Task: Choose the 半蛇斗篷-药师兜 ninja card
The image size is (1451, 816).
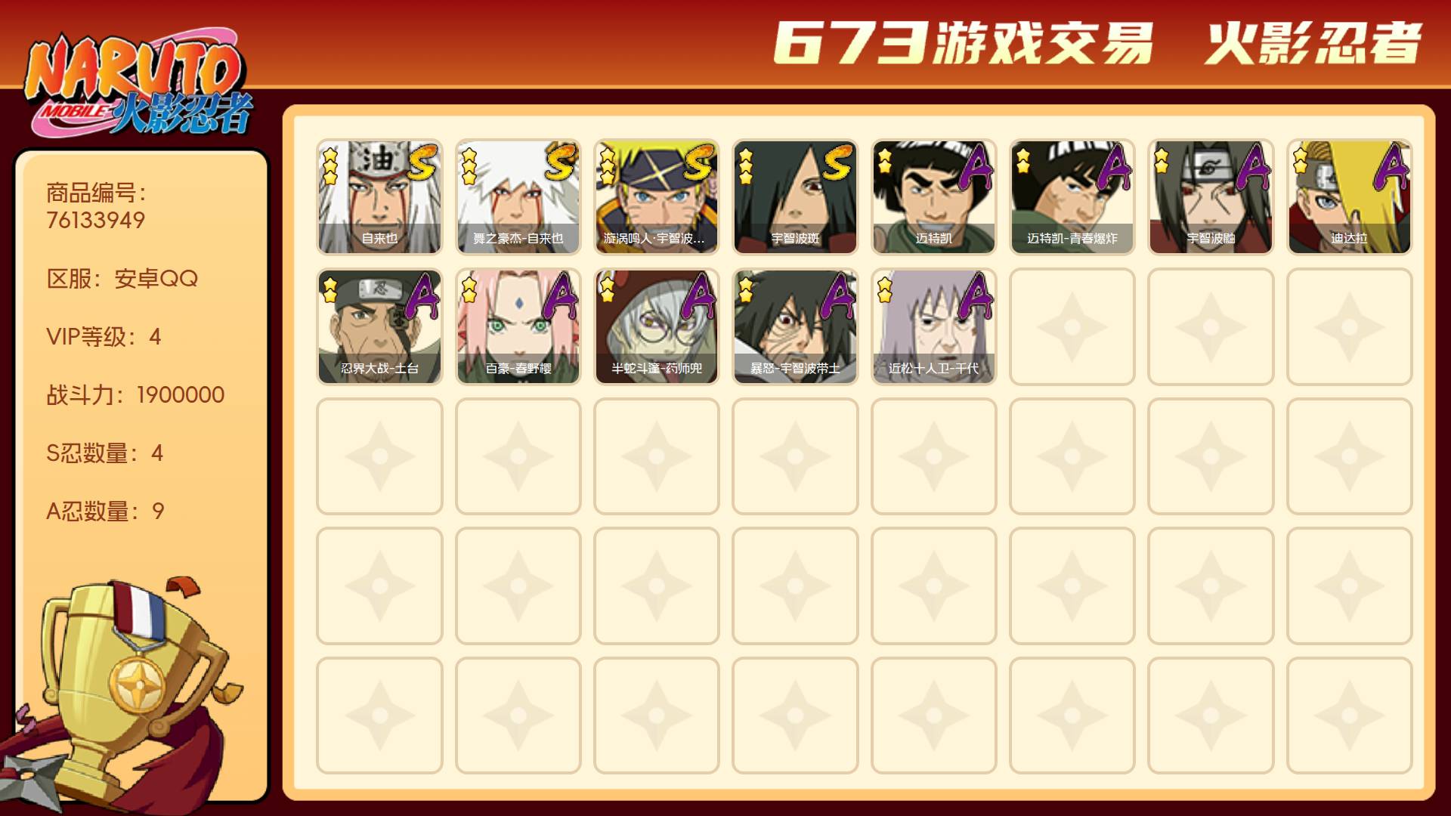Action: [656, 326]
